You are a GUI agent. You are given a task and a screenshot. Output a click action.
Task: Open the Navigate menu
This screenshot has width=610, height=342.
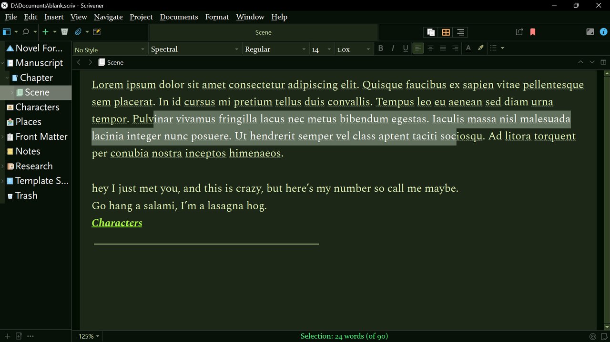(108, 17)
